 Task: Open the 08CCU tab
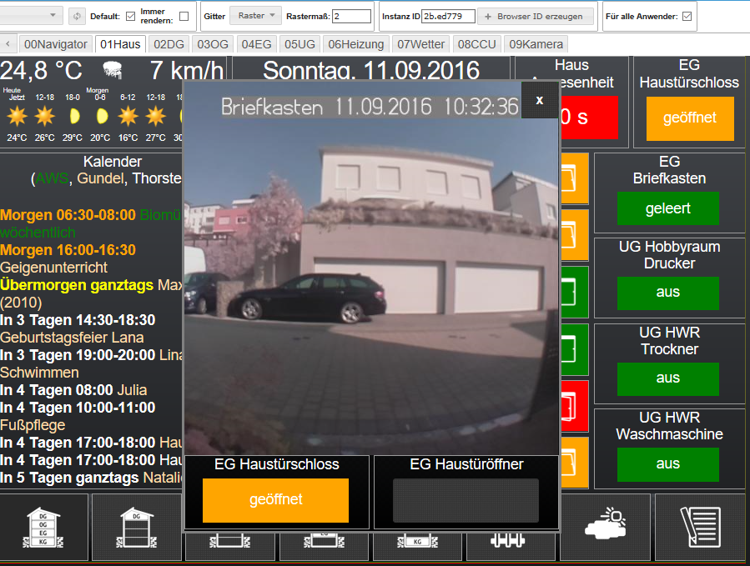477,44
